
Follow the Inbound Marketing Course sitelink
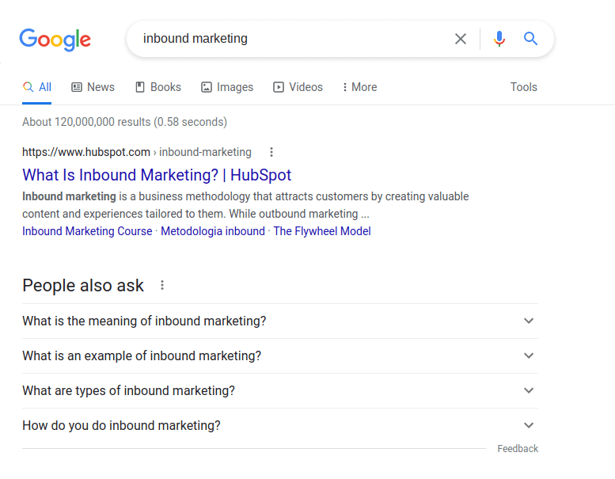(87, 231)
